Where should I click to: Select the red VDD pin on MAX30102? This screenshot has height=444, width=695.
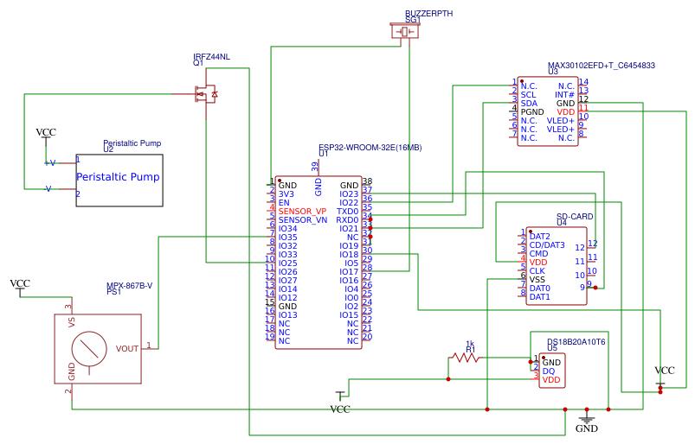point(565,112)
